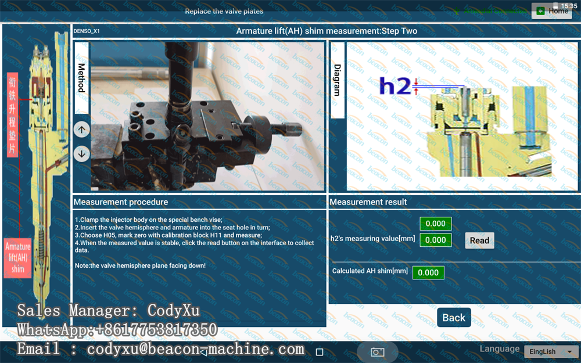Select the Calculated AH shim value field
Viewport: 581px width, 363px height.
[x=428, y=272]
